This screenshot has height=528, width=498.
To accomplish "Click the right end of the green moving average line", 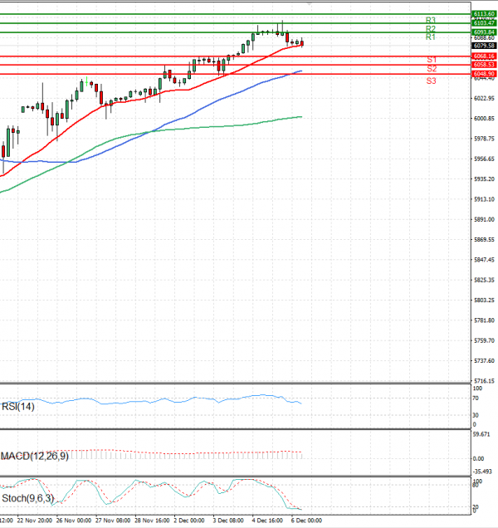I will tap(300, 116).
